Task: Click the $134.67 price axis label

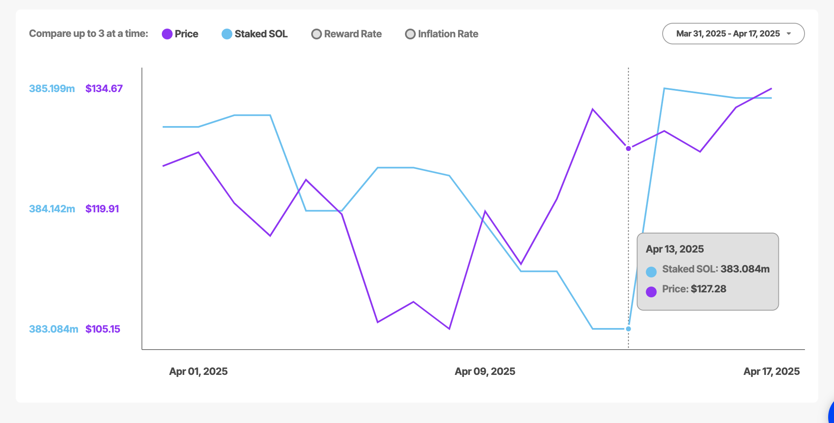Action: pos(104,89)
